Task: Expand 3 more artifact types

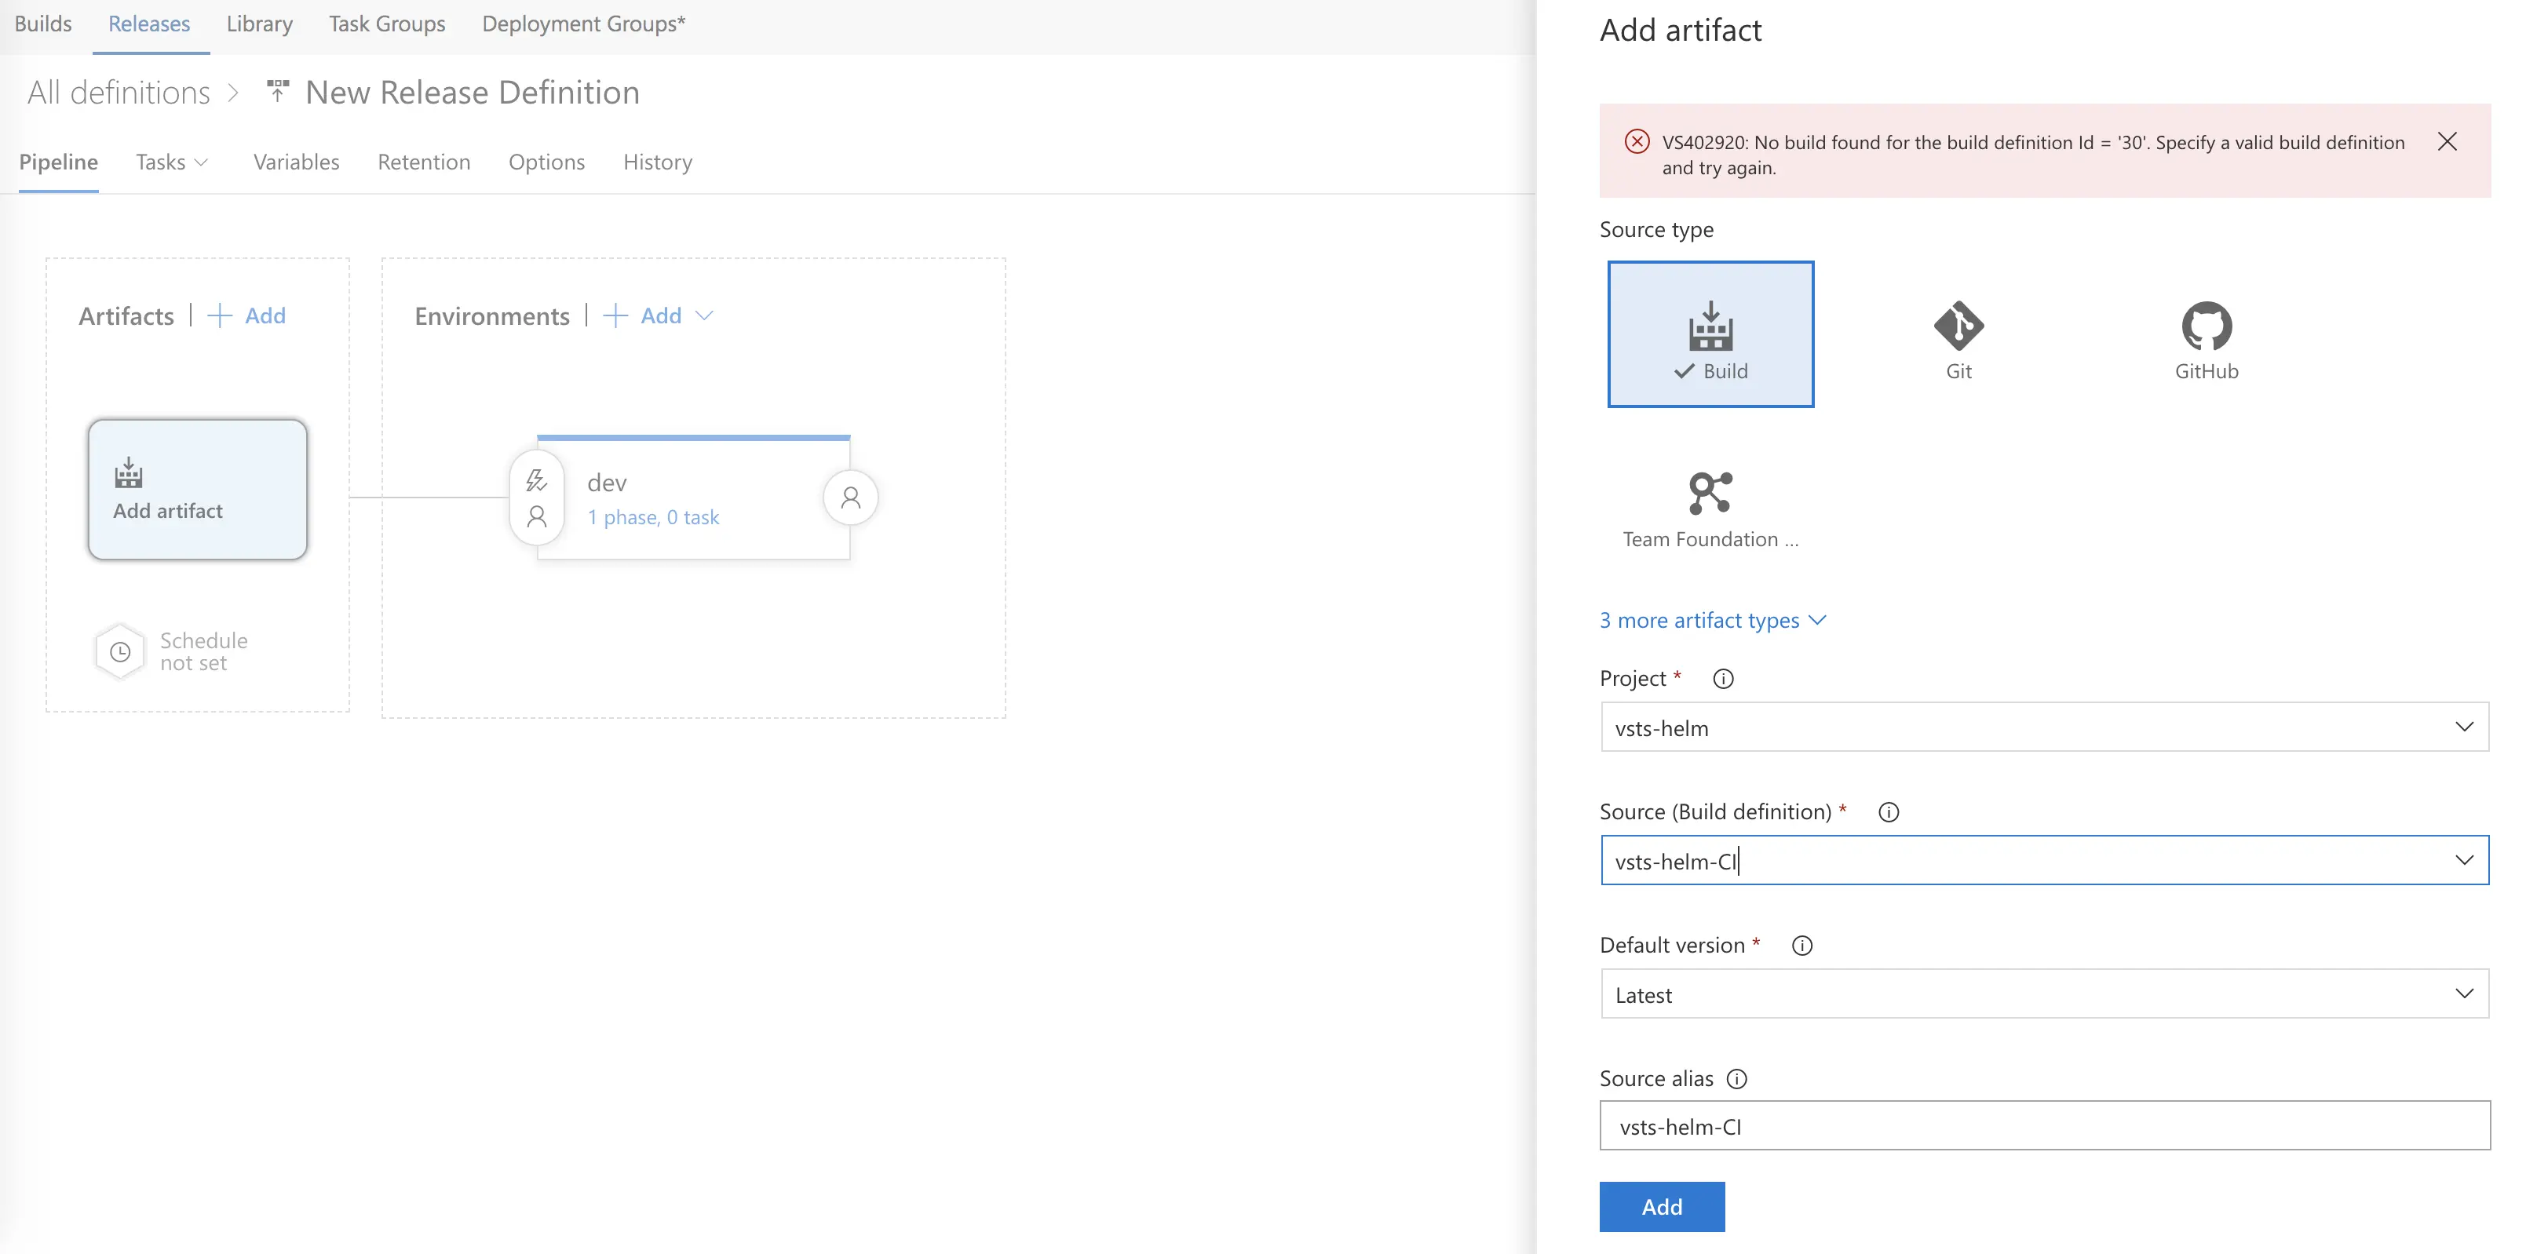Action: pos(1712,621)
